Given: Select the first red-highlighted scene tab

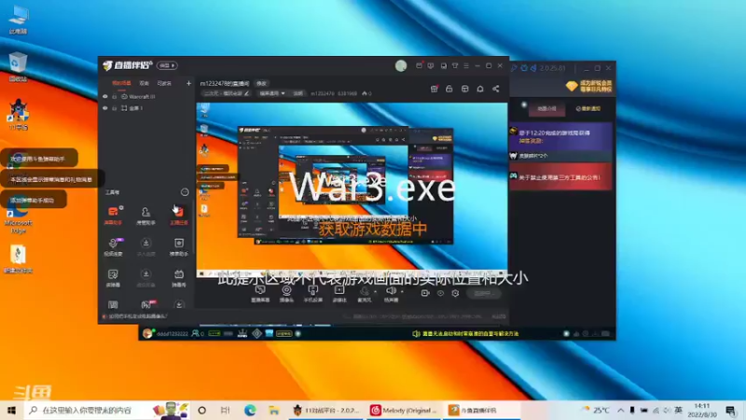Looking at the screenshot, I should (121, 83).
